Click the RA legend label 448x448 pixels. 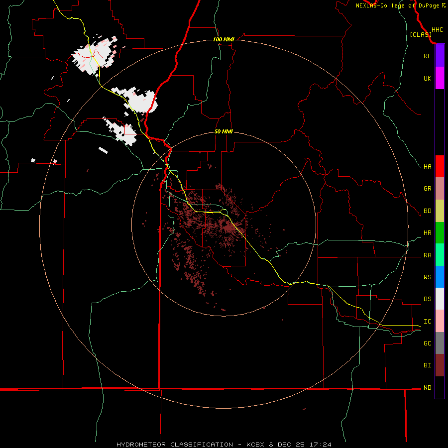pos(427,255)
